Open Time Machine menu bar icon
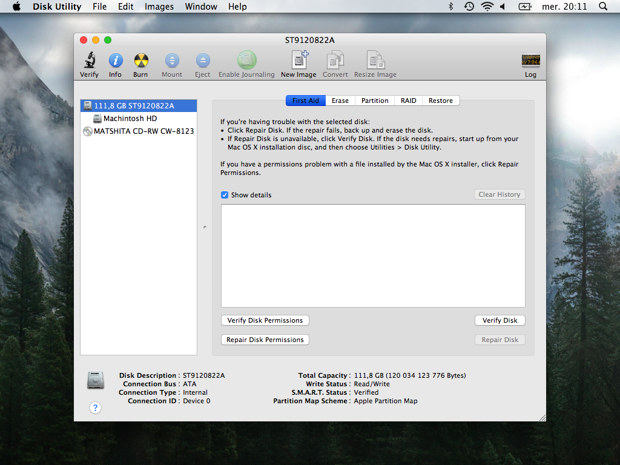Screen dimensions: 620x465 click(469, 6)
